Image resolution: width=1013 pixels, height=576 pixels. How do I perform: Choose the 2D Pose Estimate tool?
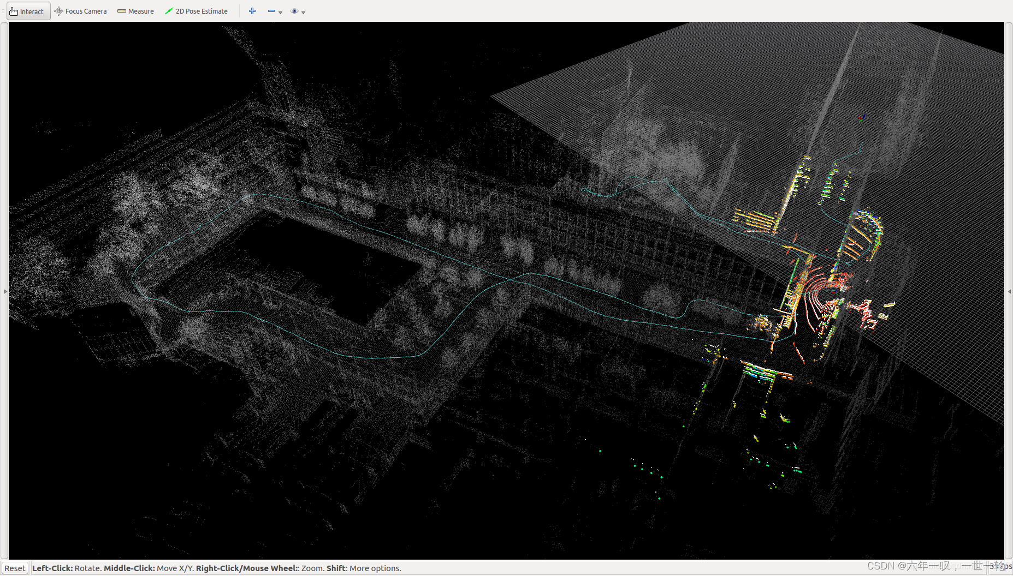pyautogui.click(x=197, y=11)
